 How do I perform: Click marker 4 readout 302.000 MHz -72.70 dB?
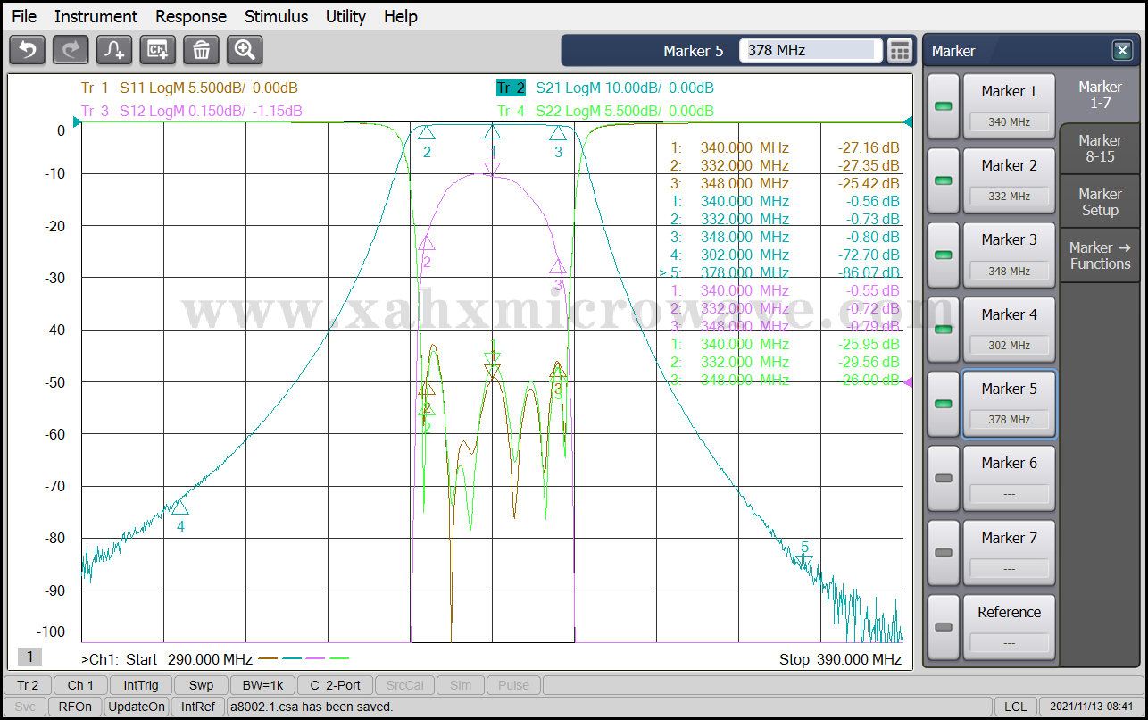tap(785, 255)
